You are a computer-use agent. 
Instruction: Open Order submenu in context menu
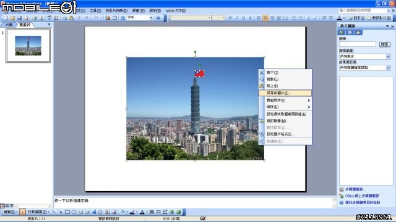[x=285, y=107]
